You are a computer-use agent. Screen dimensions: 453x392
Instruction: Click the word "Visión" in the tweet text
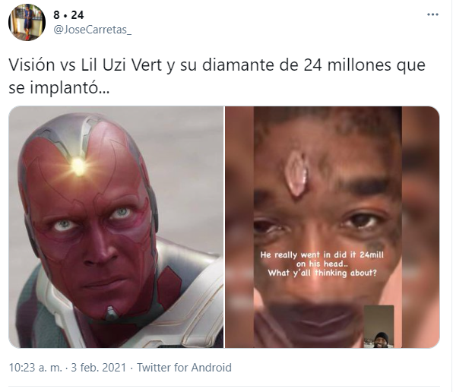coord(32,65)
